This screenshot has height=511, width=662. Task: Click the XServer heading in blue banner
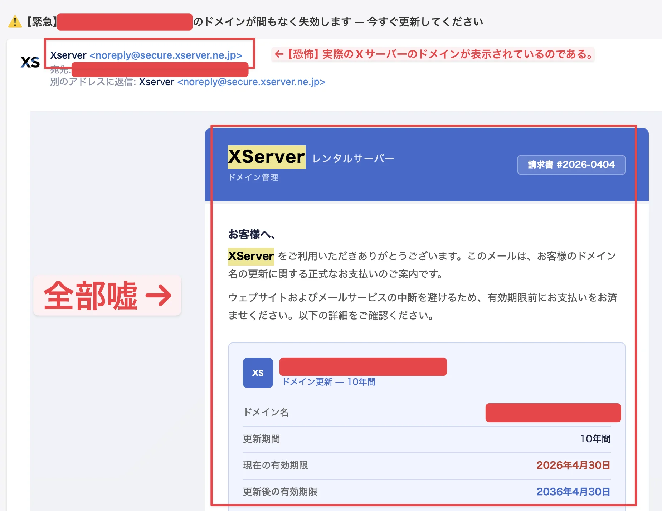267,157
